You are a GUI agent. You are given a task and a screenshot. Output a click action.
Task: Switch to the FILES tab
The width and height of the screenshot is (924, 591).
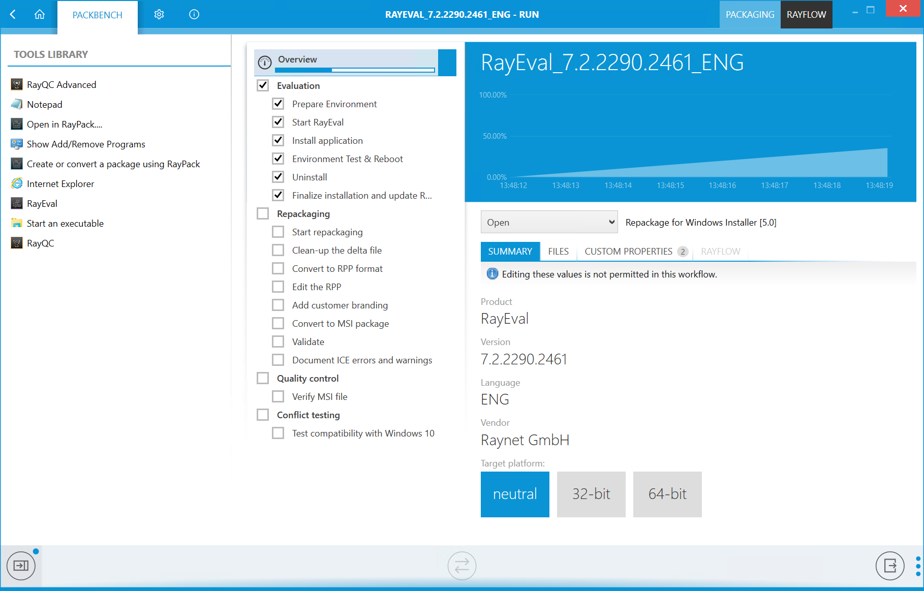[x=558, y=252]
